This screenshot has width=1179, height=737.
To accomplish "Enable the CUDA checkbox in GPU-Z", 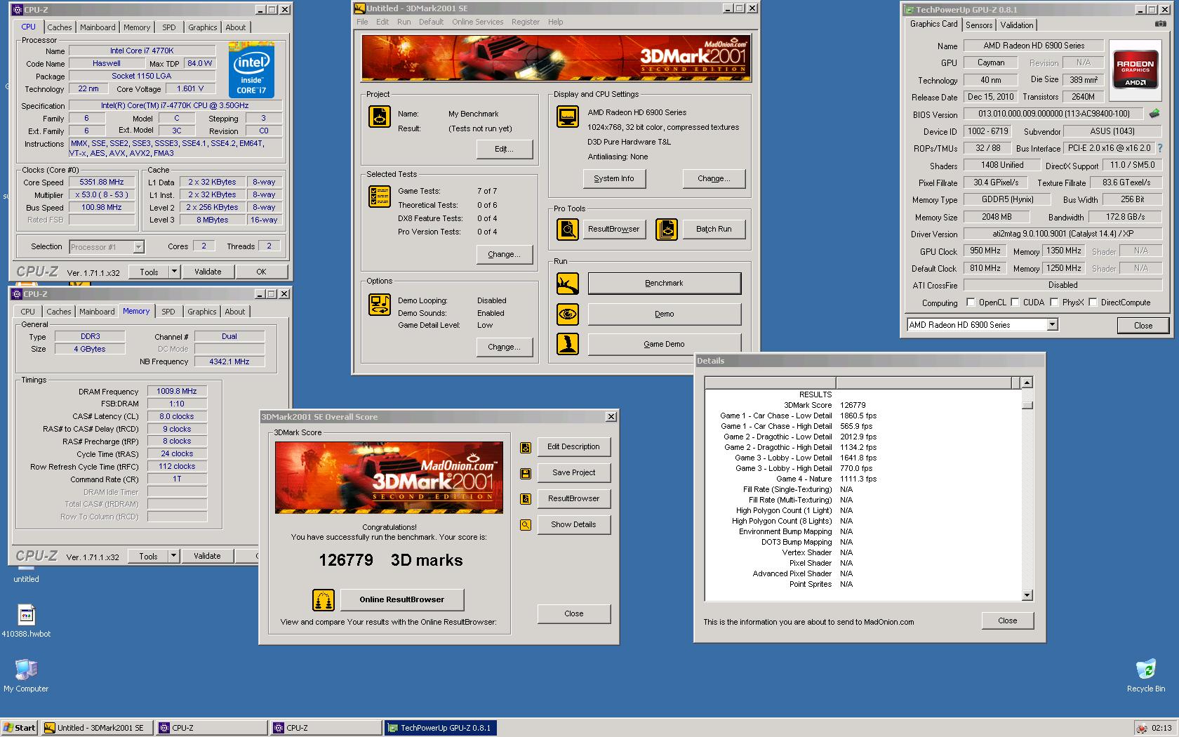I will (1015, 303).
